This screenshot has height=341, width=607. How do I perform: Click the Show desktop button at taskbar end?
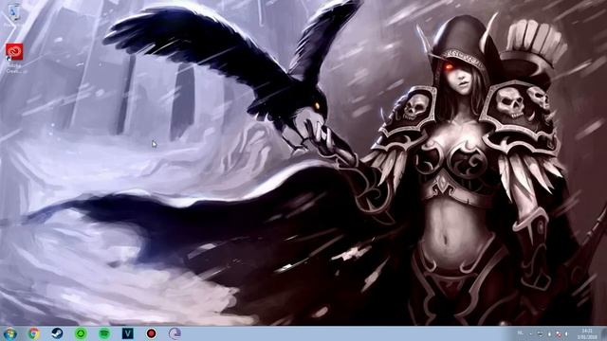point(604,333)
